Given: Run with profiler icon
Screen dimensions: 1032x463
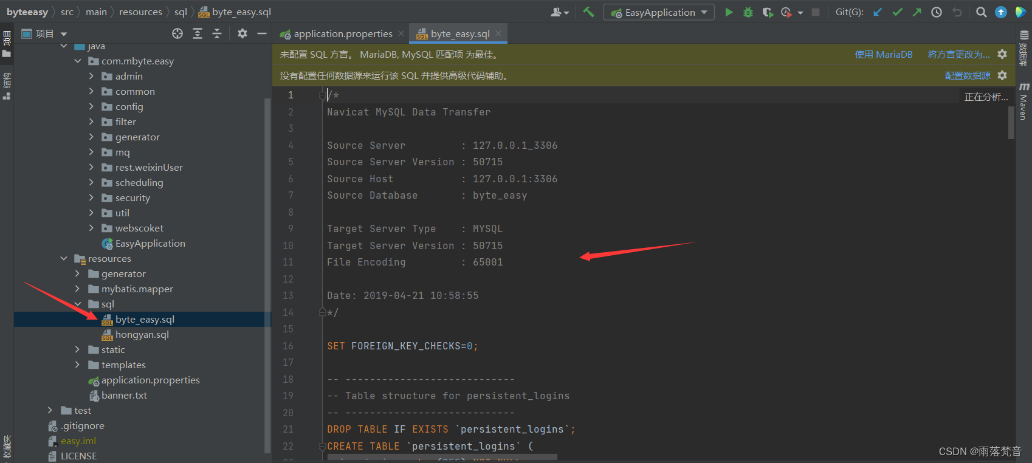Looking at the screenshot, I should coord(786,12).
